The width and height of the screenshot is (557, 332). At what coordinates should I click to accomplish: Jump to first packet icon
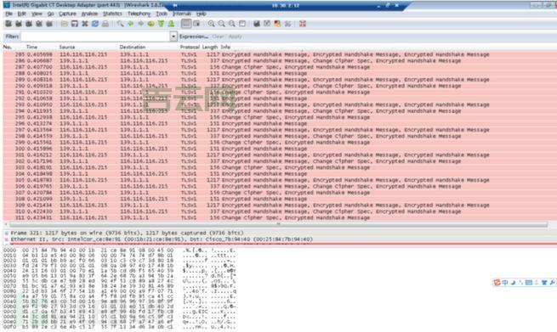(161, 24)
